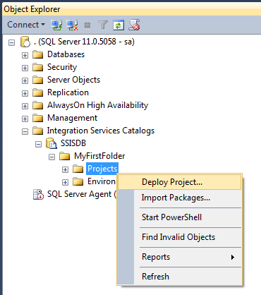Expand the Databases folder
This screenshot has width=261, height=295.
tap(25, 55)
